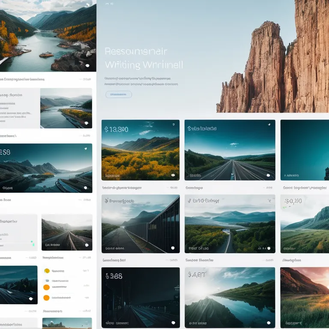Select the third orange circle list item

click(x=46, y=298)
